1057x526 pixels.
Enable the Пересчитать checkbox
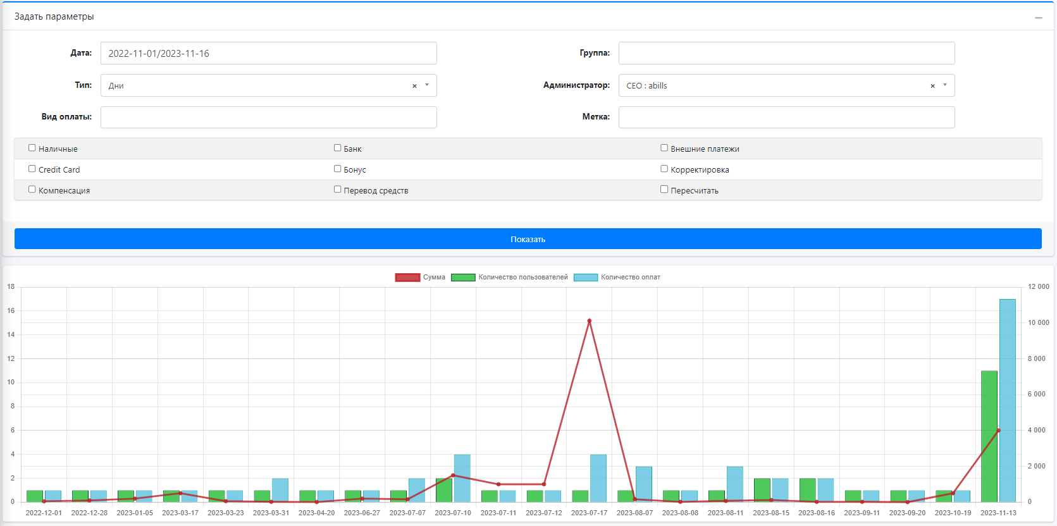[x=664, y=190]
